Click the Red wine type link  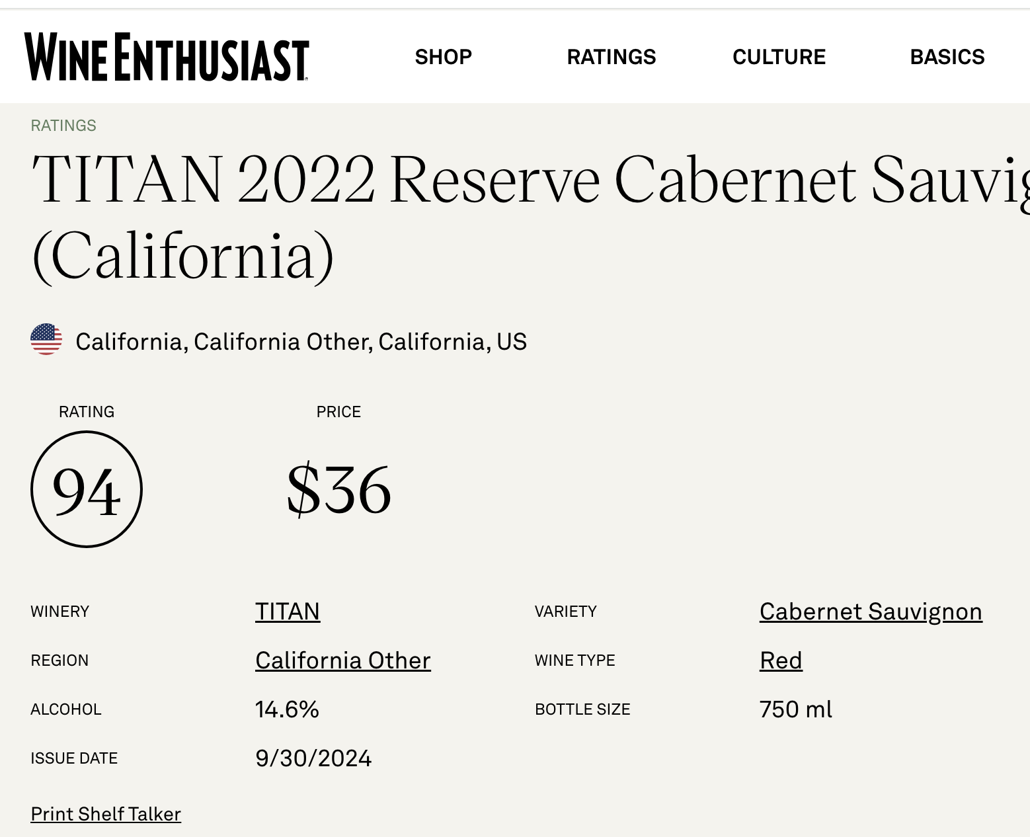(x=781, y=660)
